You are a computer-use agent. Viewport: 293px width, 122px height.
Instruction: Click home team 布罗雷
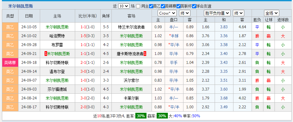pyautogui.click(x=57, y=45)
